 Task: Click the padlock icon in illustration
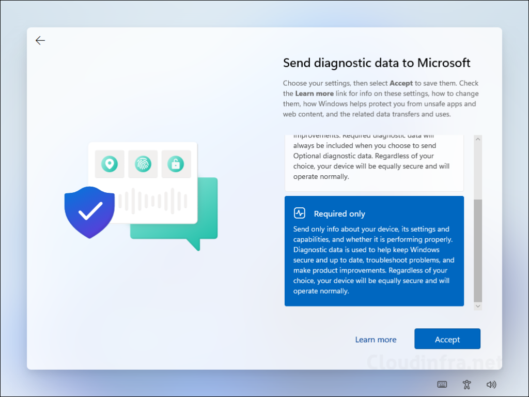point(176,164)
